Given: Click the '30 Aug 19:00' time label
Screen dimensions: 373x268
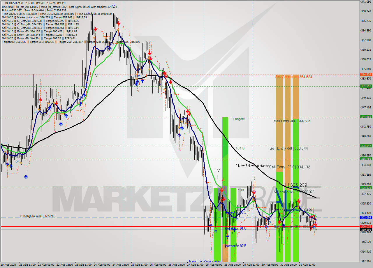Looking at the screenshot, I should point(288,265).
